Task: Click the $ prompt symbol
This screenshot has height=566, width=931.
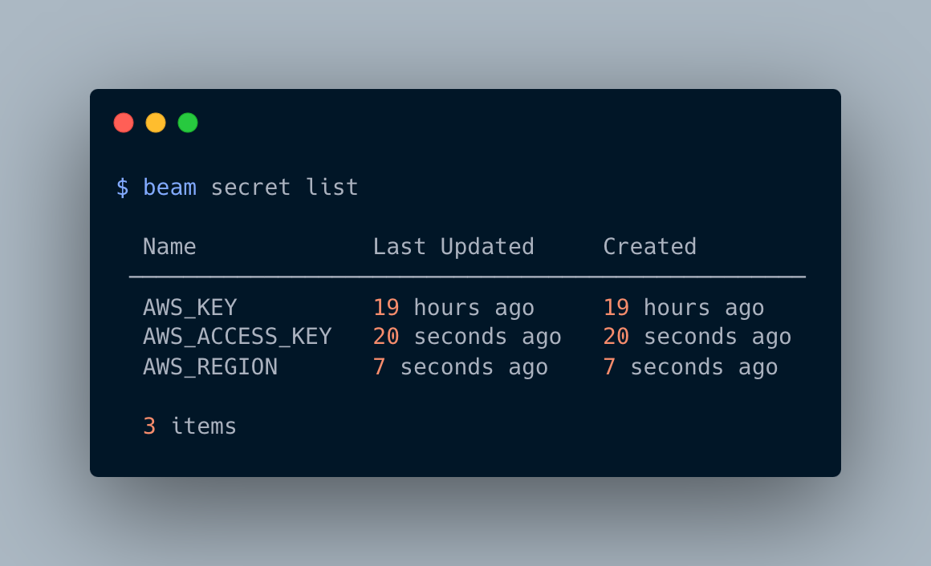Action: [122, 188]
